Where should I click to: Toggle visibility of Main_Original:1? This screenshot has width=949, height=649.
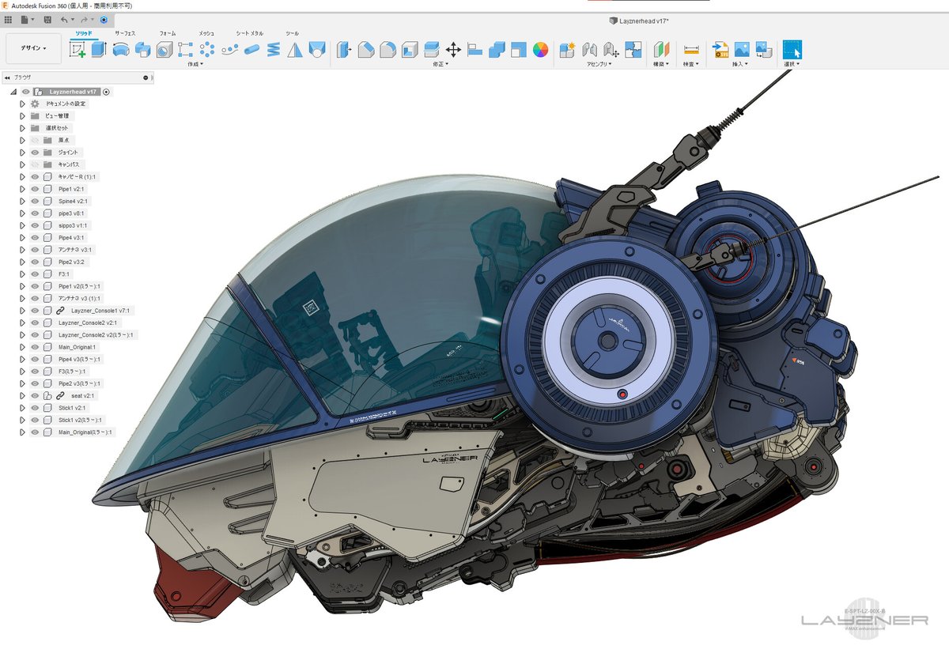(x=35, y=347)
